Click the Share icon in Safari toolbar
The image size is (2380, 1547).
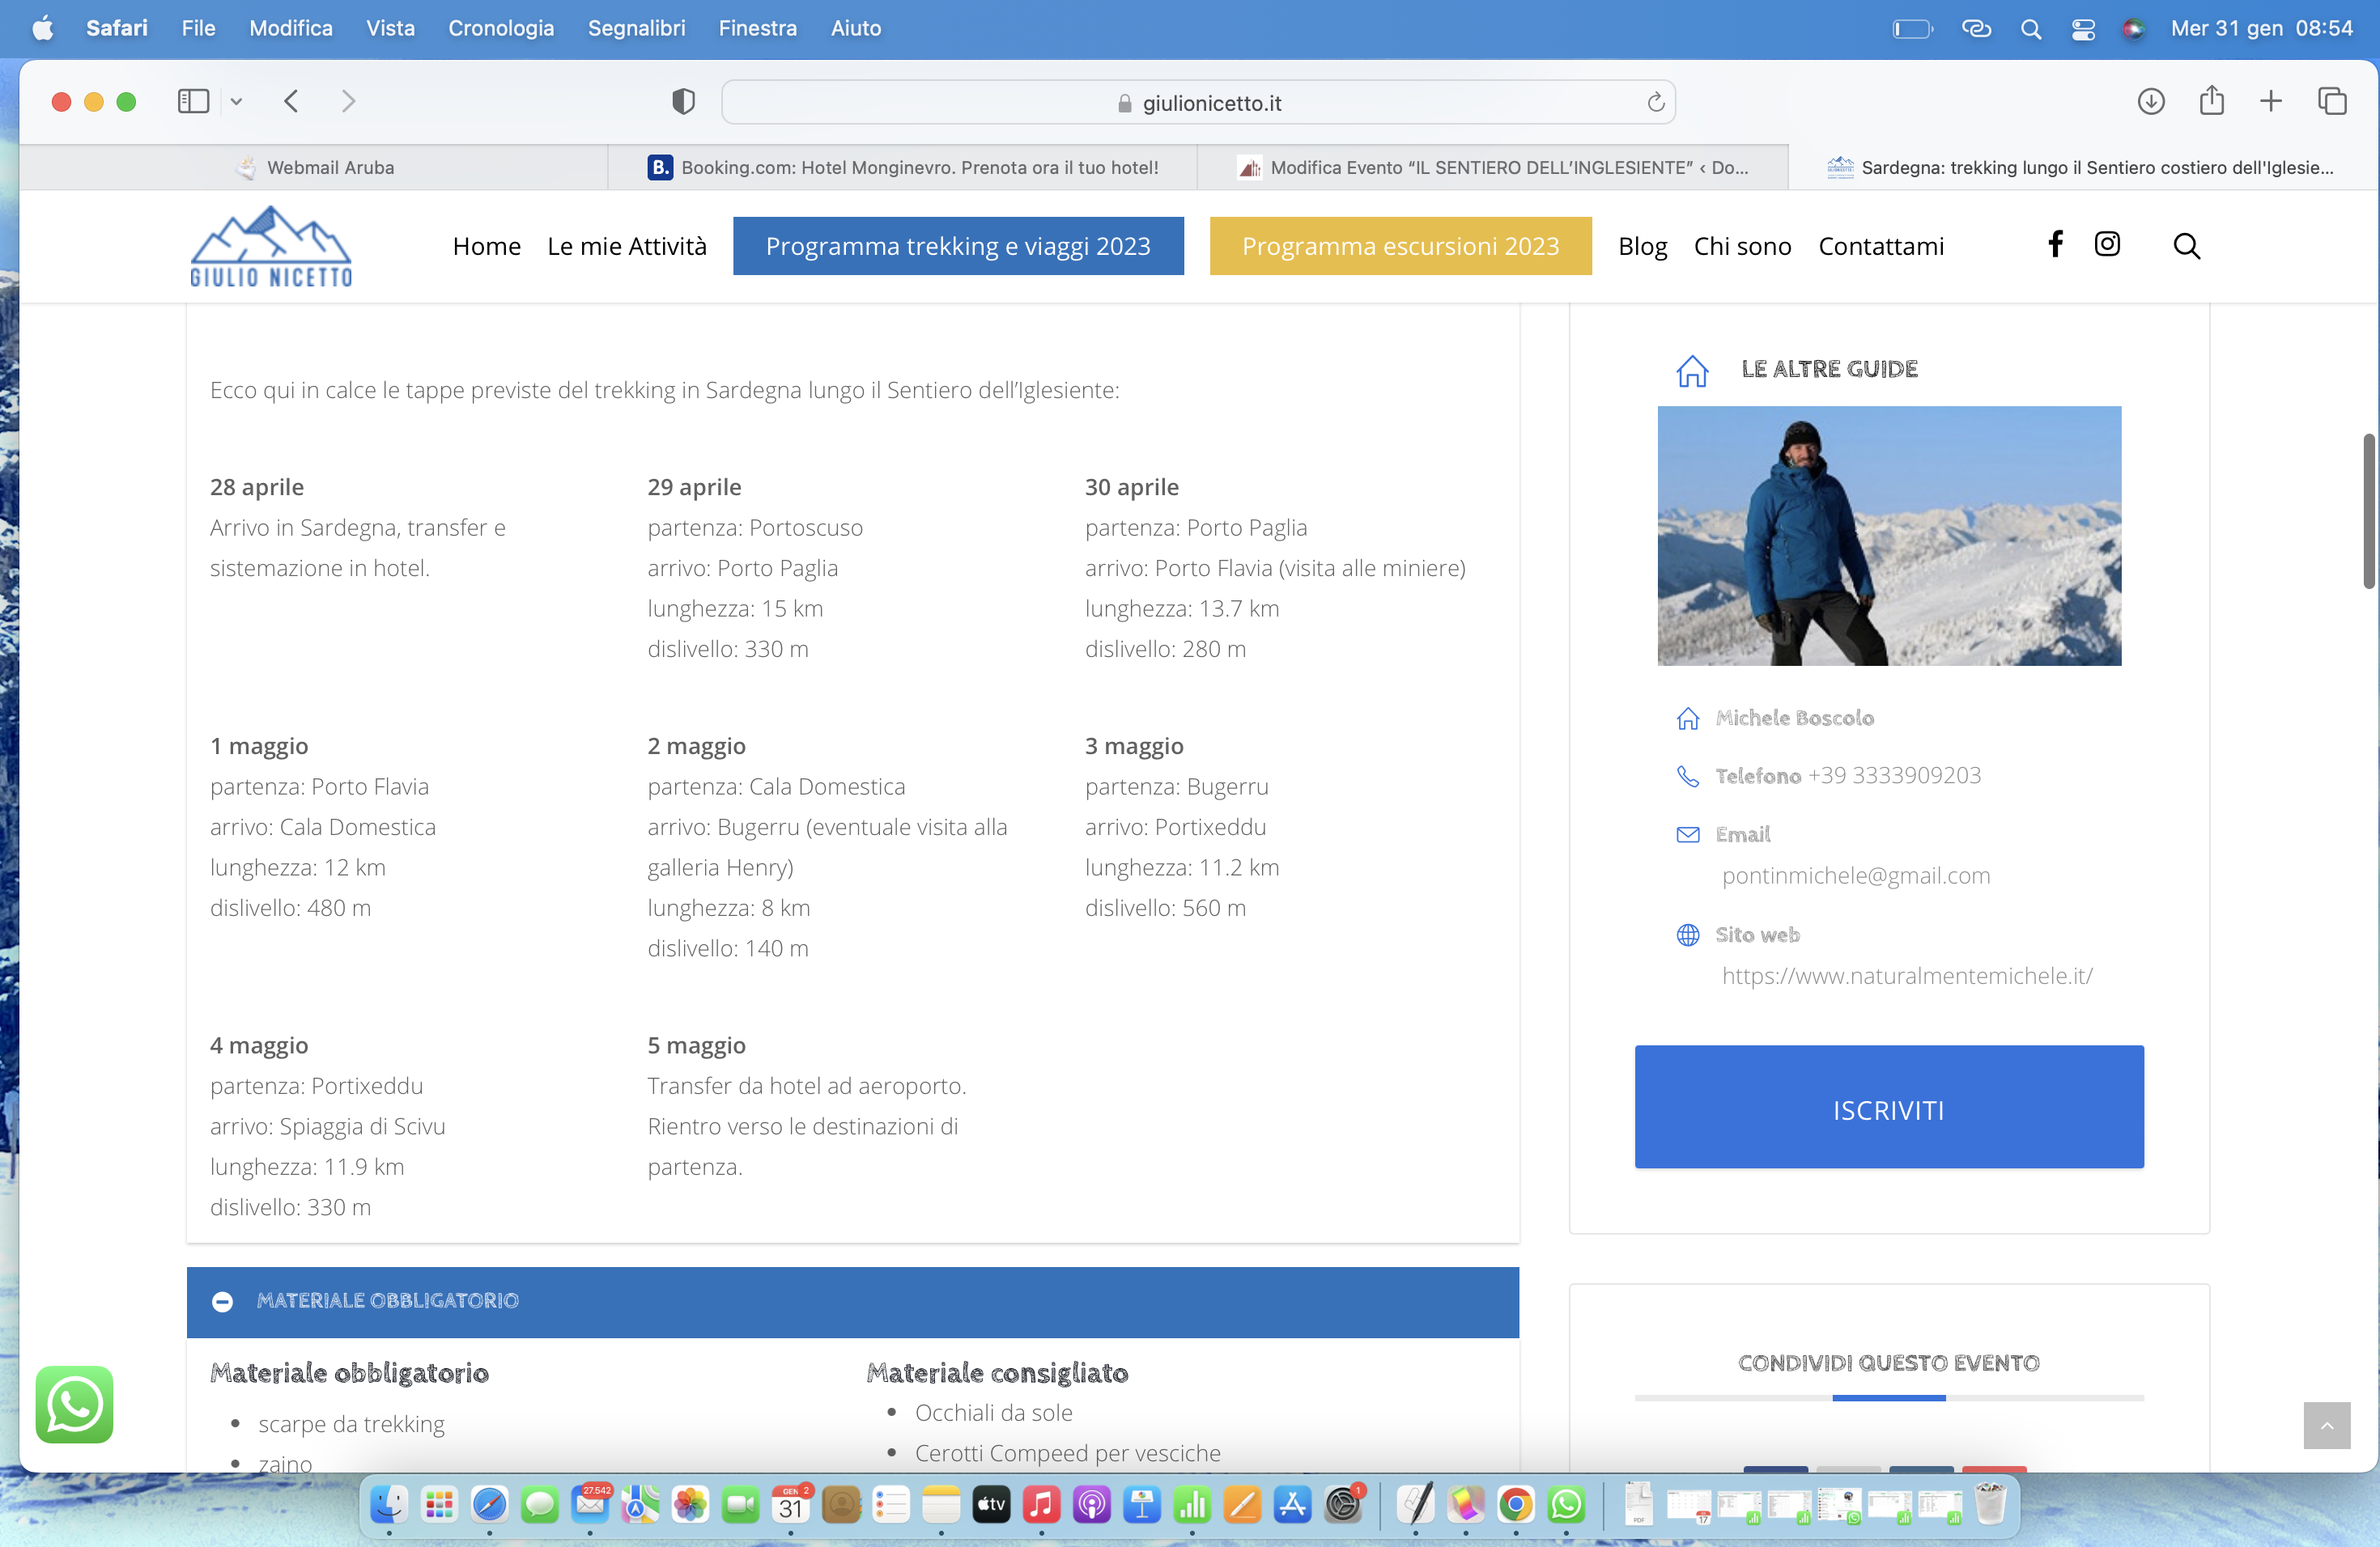click(x=2212, y=100)
